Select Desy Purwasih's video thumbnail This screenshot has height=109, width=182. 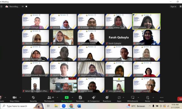coord(146,22)
